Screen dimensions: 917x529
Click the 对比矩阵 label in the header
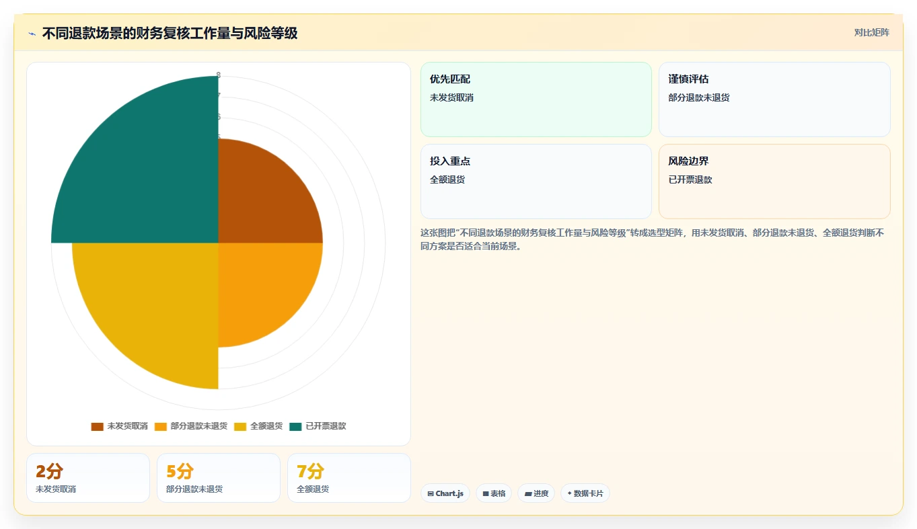tap(871, 32)
